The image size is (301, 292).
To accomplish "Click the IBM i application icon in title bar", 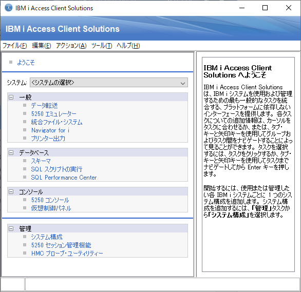I will pos(8,8).
